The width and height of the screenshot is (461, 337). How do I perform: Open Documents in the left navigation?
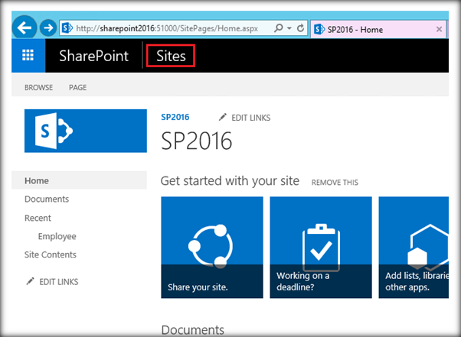tap(47, 199)
